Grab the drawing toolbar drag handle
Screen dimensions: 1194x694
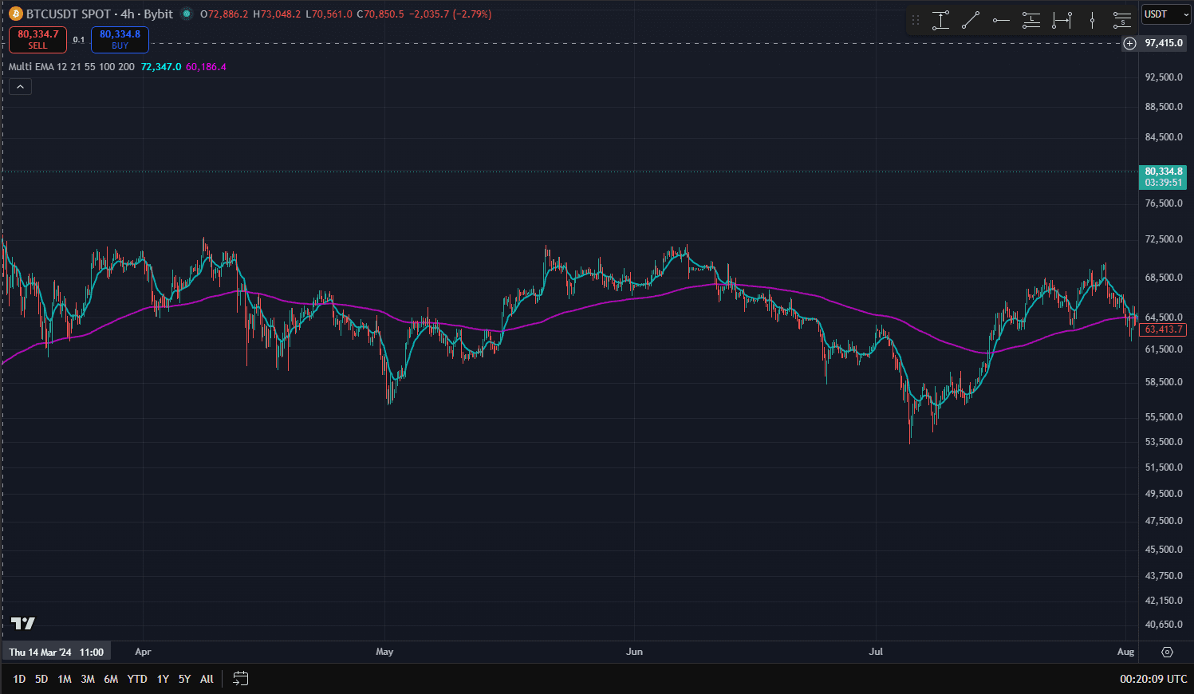[x=916, y=21]
